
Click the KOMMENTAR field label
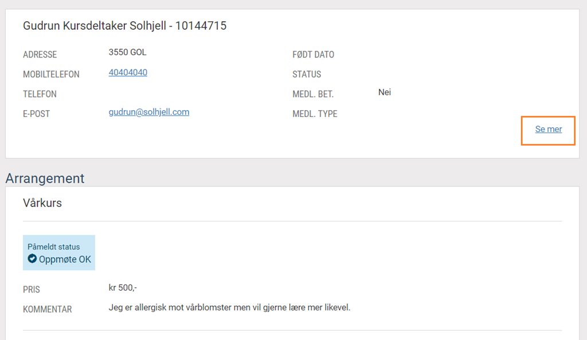pos(48,310)
